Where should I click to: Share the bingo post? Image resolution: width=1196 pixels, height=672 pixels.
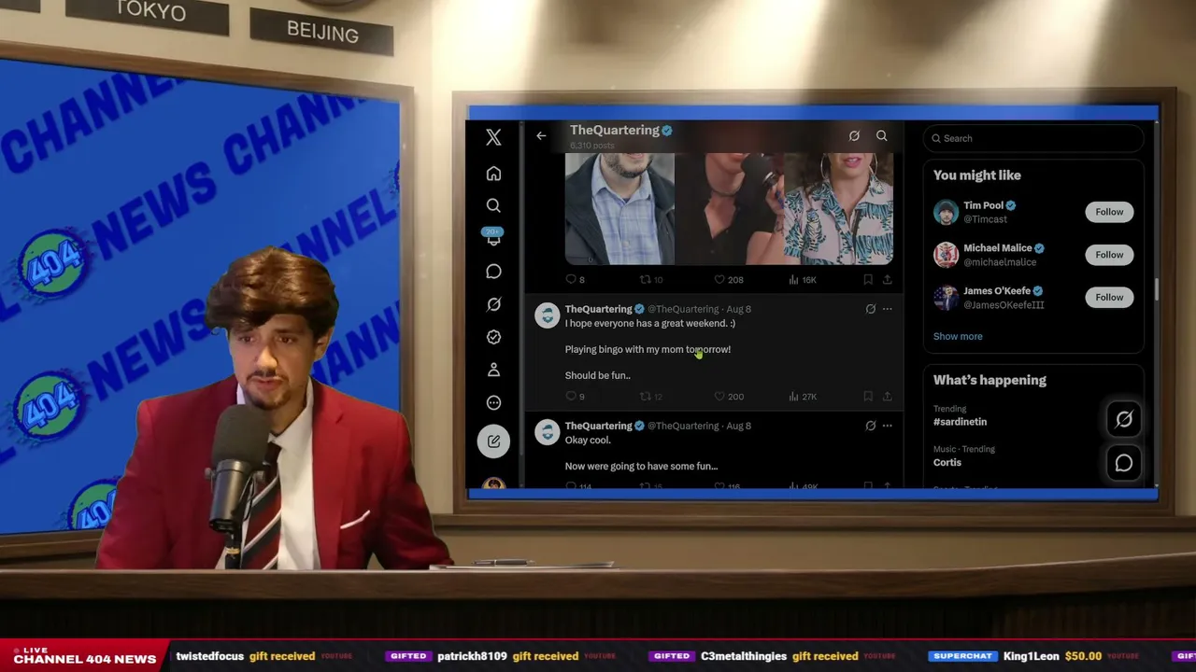pyautogui.click(x=887, y=397)
